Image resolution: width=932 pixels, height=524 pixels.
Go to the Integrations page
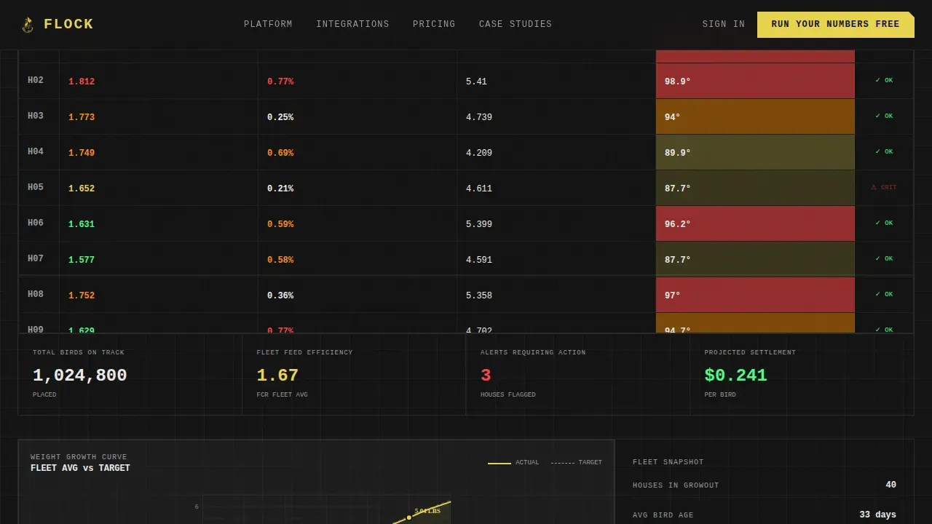point(352,24)
